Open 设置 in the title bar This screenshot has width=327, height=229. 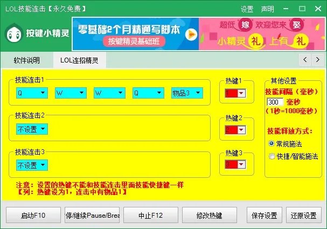point(247,9)
